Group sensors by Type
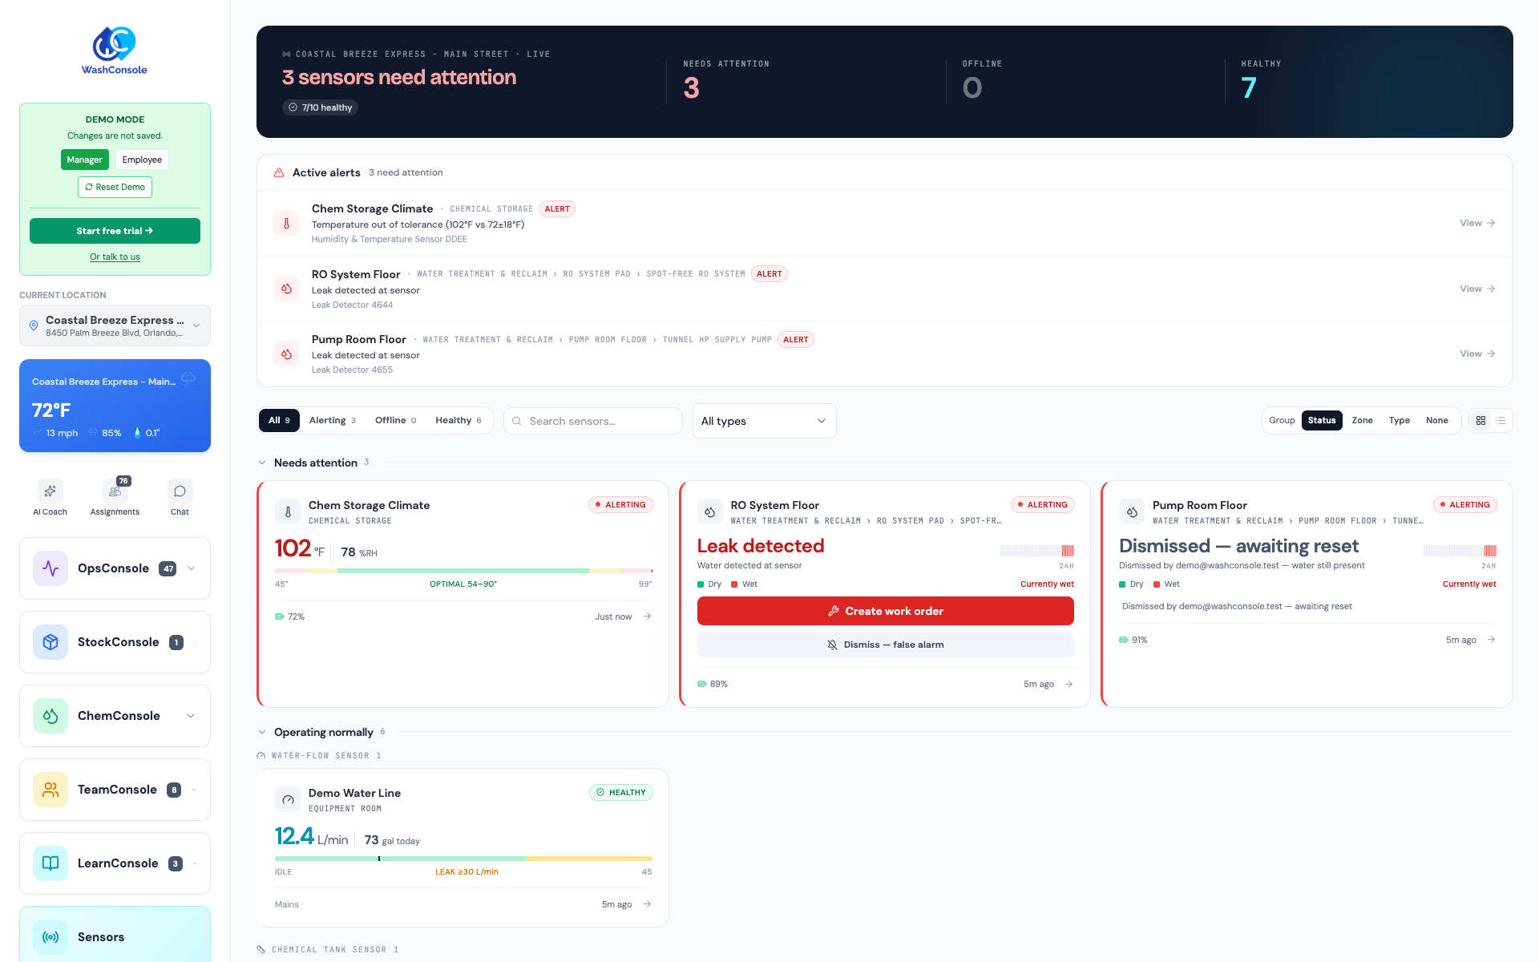The width and height of the screenshot is (1539, 962). coord(1400,420)
